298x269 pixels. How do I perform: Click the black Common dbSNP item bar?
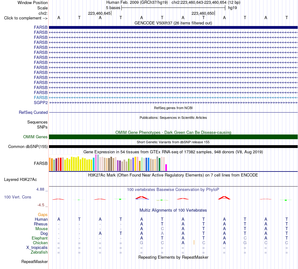tap(173, 147)
